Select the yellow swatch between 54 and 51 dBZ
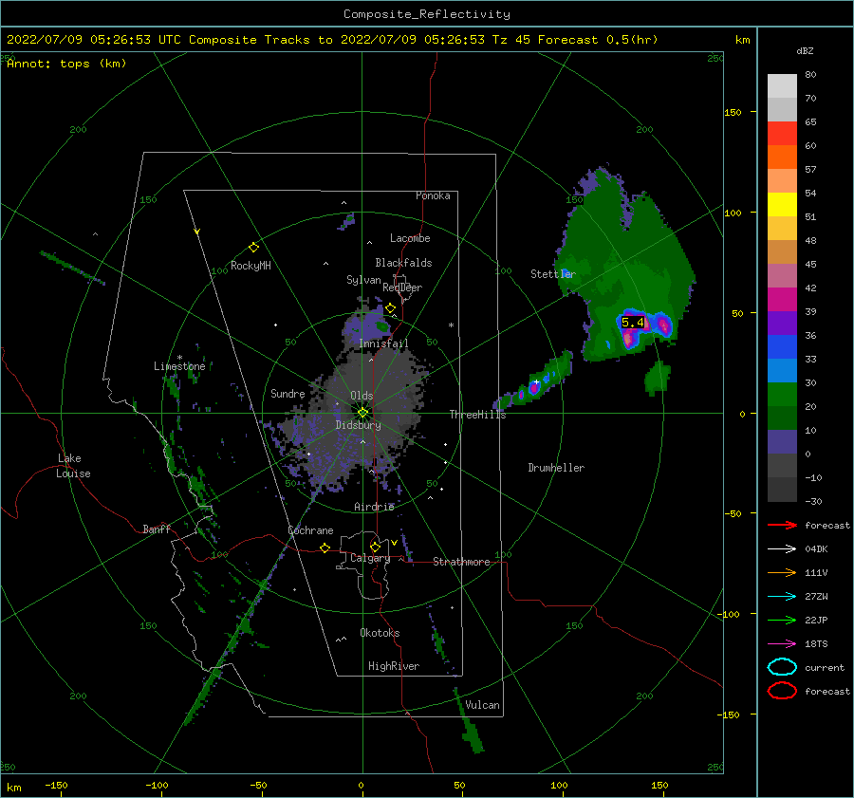This screenshot has width=854, height=798. point(782,205)
